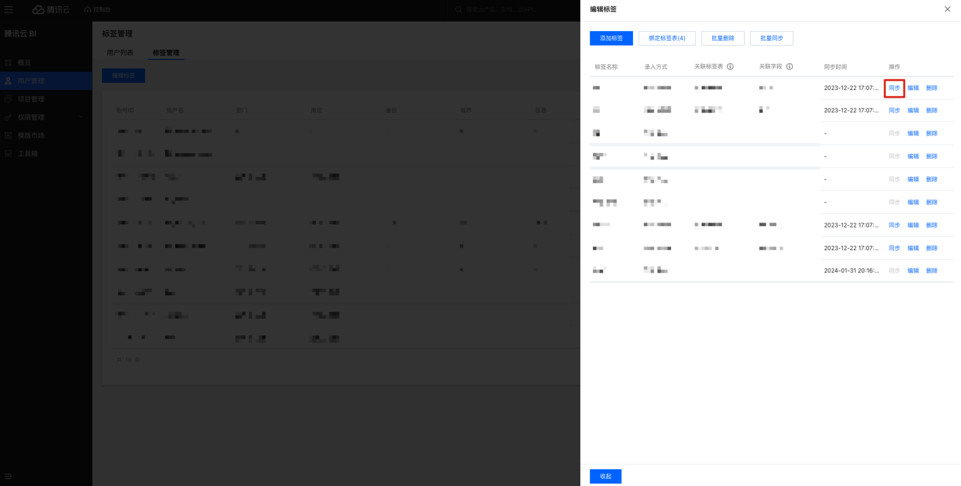Open 概览 in the sidebar
Screen dimensions: 961x486
click(x=46, y=62)
